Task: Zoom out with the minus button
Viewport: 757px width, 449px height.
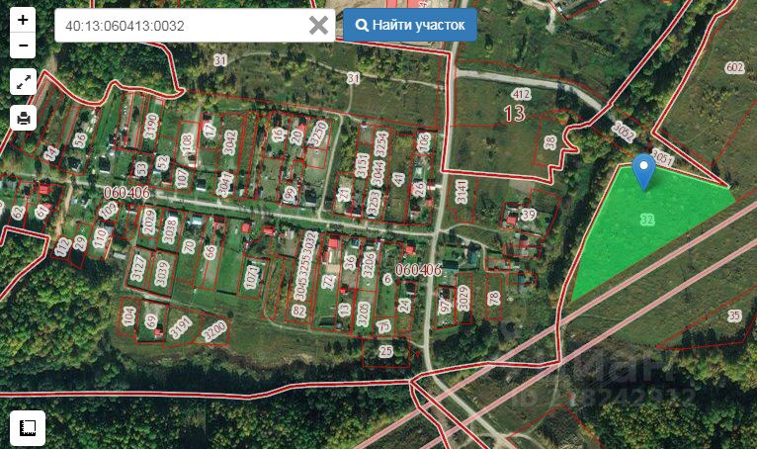Action: tap(23, 45)
